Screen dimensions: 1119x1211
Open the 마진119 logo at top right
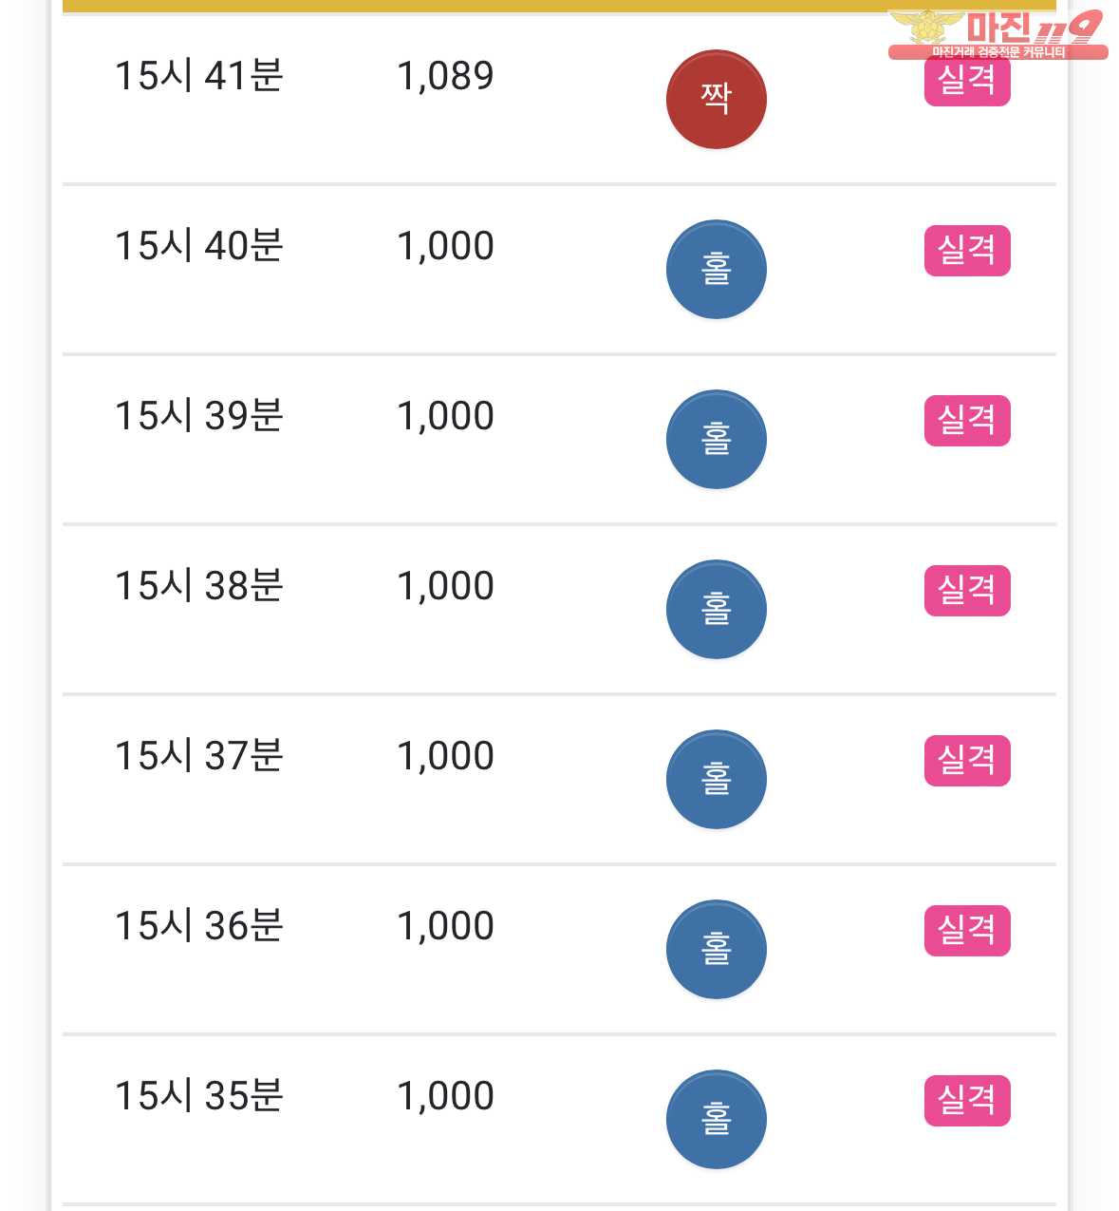pyautogui.click(x=998, y=34)
